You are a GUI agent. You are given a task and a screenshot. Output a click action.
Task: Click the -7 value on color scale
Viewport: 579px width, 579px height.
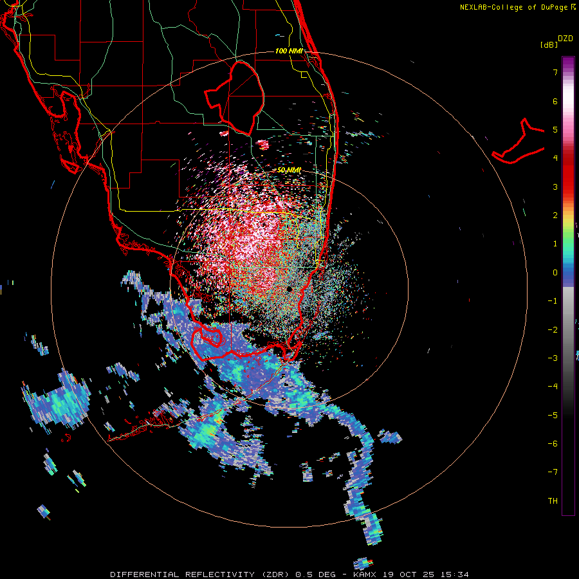tap(553, 472)
